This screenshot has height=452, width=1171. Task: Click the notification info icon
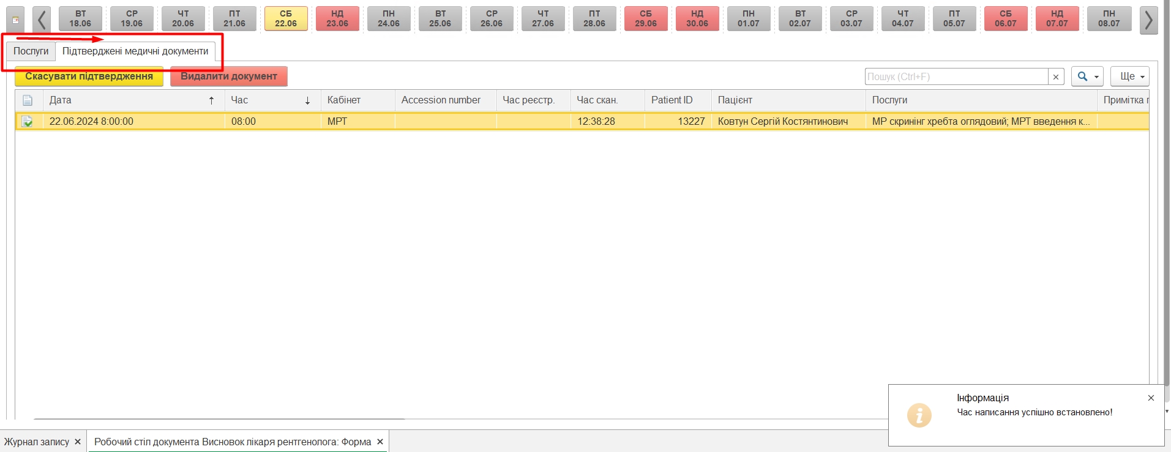tap(919, 415)
